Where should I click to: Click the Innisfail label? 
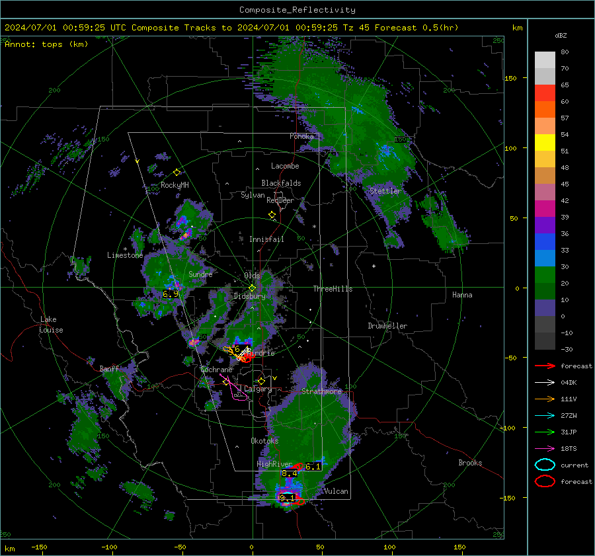266,239
